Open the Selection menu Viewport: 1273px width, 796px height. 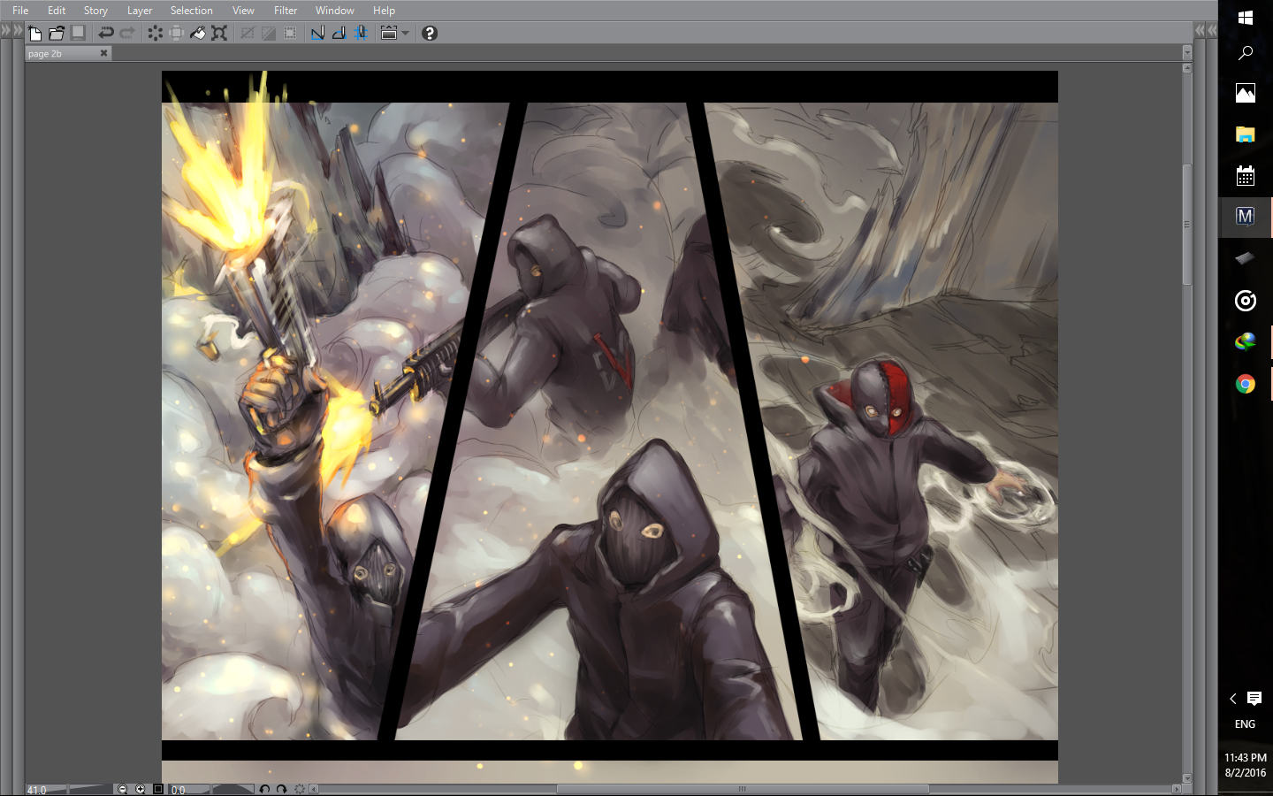click(x=192, y=11)
